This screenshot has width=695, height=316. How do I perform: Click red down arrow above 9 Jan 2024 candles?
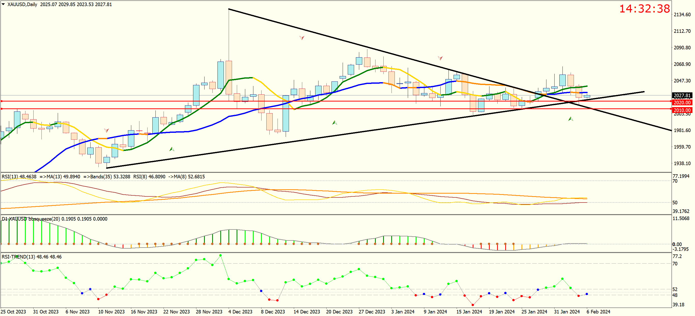(x=440, y=58)
